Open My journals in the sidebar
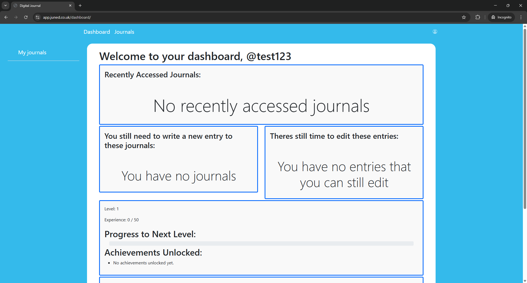The height and width of the screenshot is (283, 527). click(32, 52)
